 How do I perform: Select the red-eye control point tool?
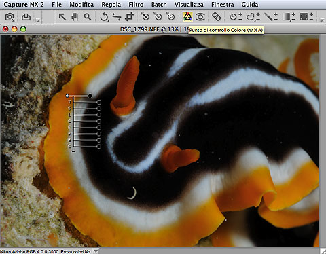[200, 17]
